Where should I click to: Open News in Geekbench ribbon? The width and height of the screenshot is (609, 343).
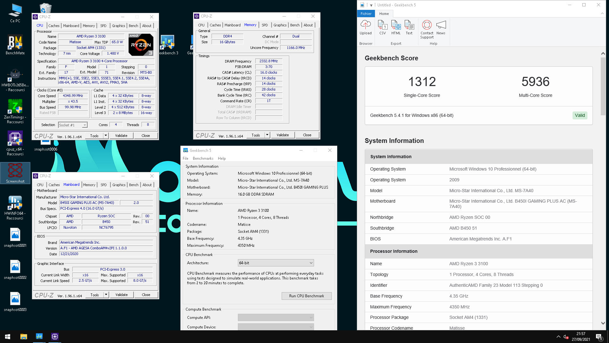pyautogui.click(x=441, y=28)
